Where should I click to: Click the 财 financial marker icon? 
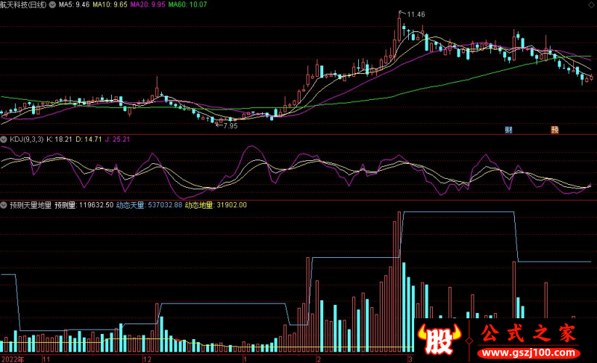pos(508,130)
